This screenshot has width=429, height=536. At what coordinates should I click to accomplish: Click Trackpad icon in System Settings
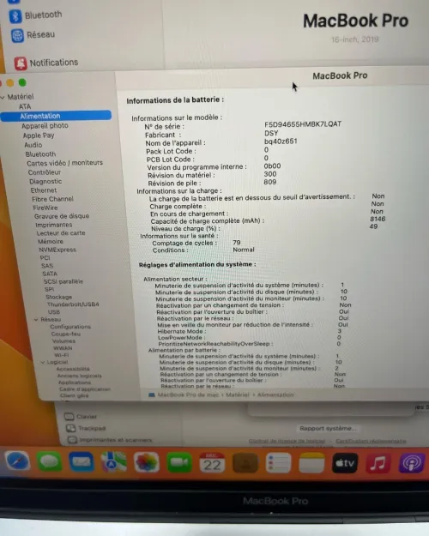70,428
